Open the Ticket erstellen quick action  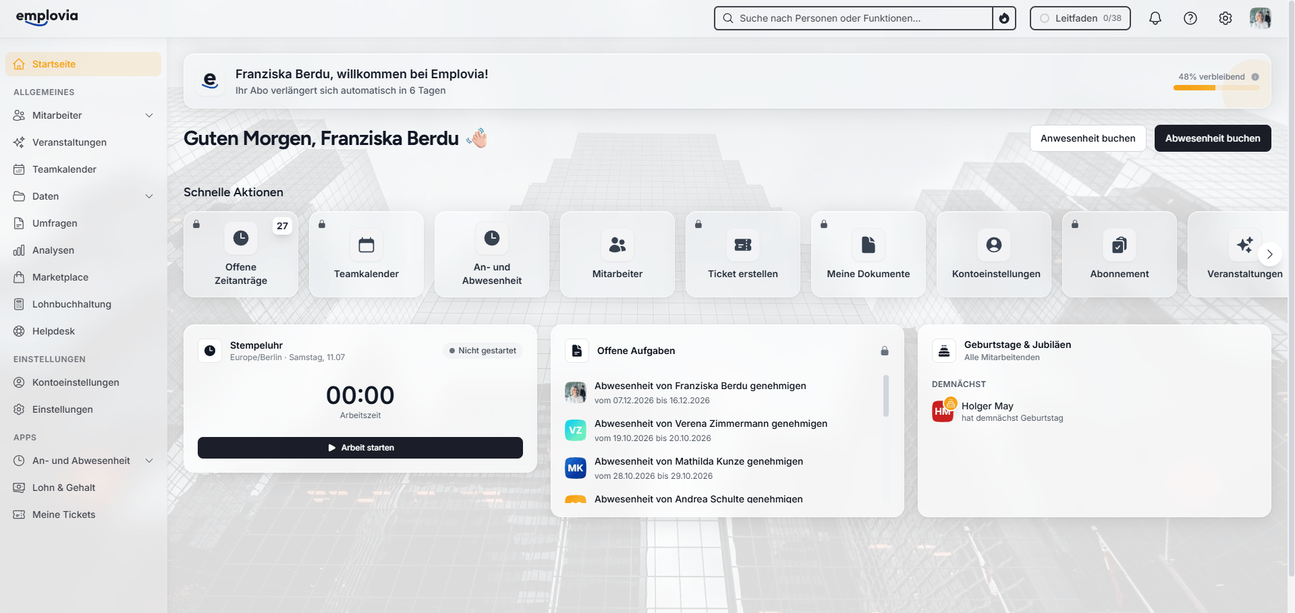(x=743, y=254)
